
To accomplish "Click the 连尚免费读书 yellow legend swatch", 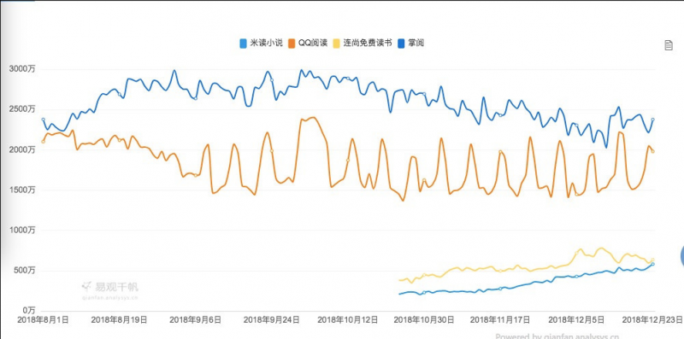I will click(x=337, y=44).
